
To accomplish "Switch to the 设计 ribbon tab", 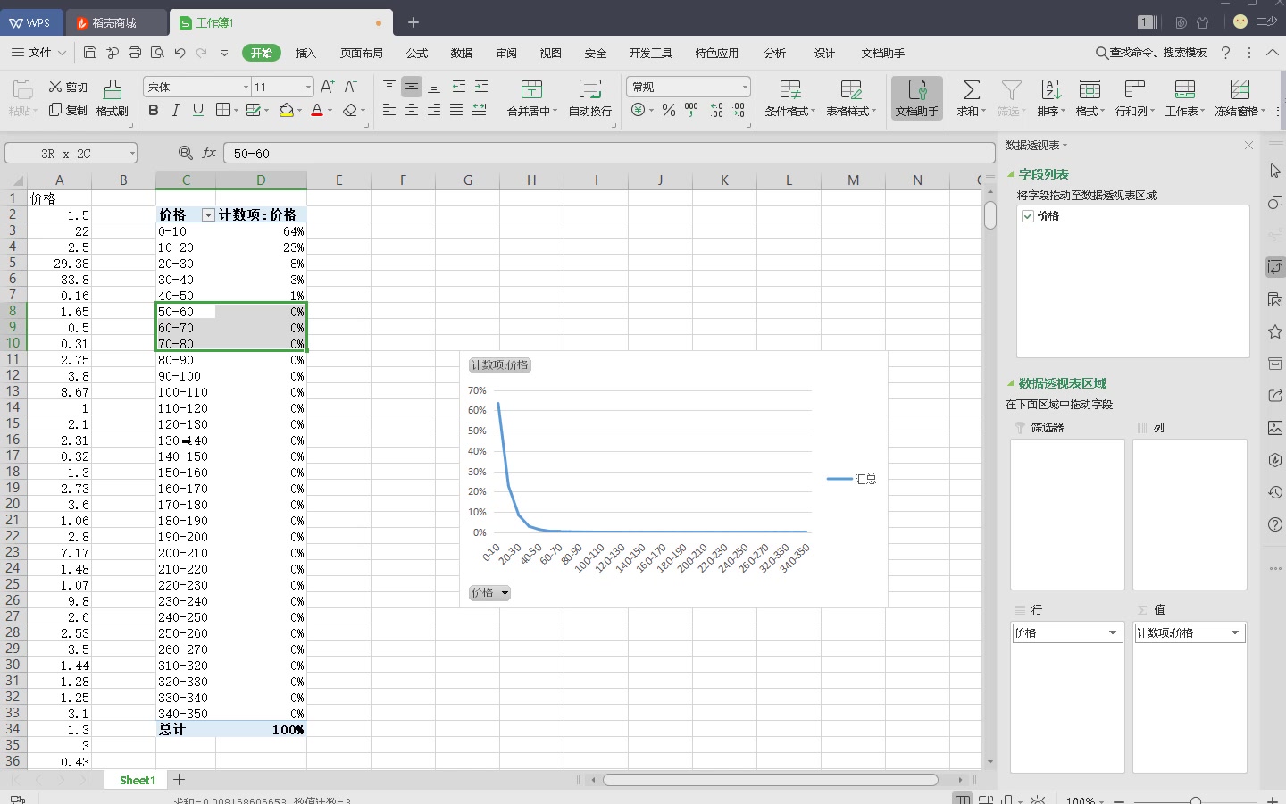I will [825, 54].
